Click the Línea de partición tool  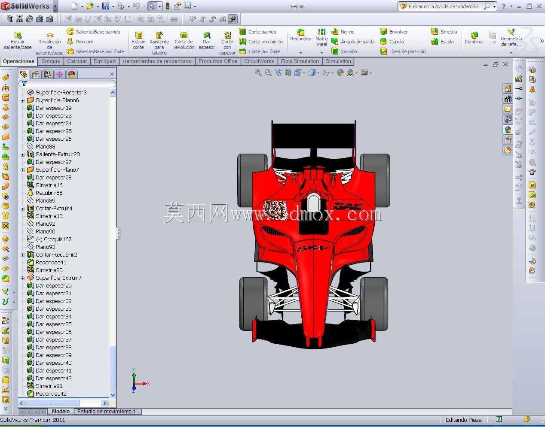(x=403, y=51)
